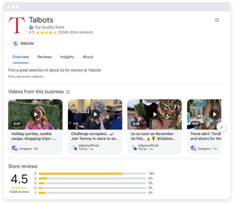Image resolution: width=234 pixels, height=204 pixels.
Task: Click the 0:07 duration badge on the first video
Action: tap(17, 124)
